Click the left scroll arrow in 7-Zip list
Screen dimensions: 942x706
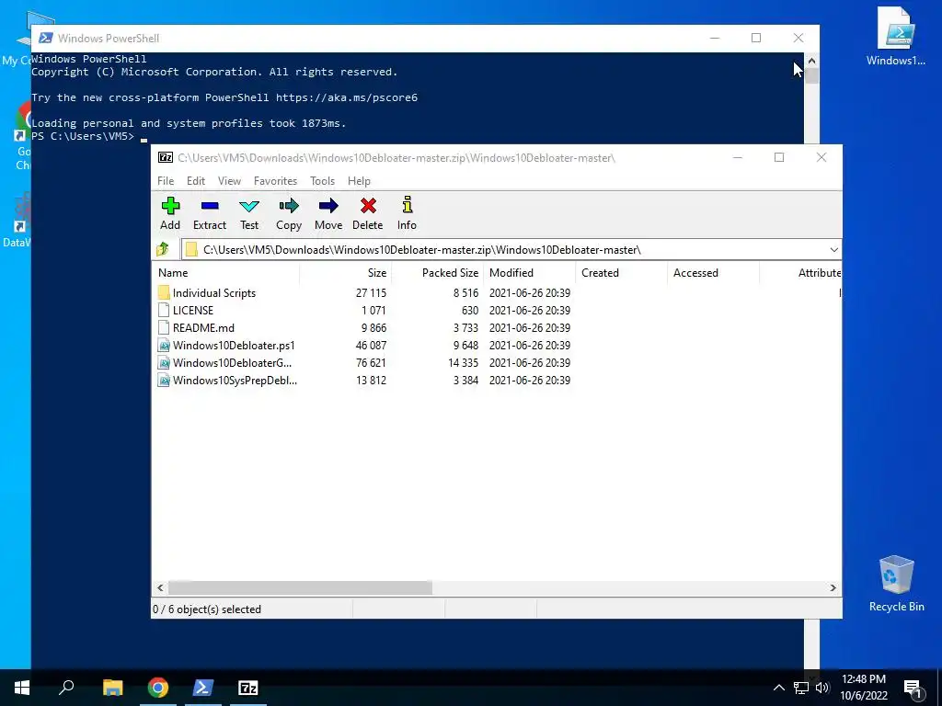(x=160, y=587)
